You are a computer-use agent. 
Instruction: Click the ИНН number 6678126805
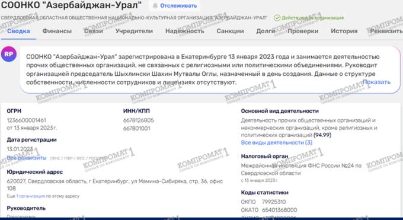click(138, 120)
